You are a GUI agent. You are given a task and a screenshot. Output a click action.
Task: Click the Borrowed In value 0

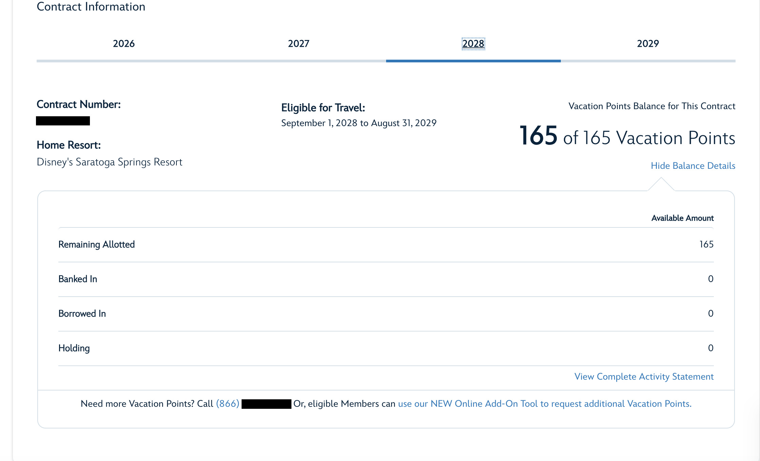pyautogui.click(x=711, y=314)
